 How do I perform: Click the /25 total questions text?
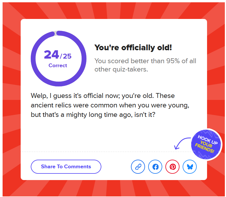(66, 56)
